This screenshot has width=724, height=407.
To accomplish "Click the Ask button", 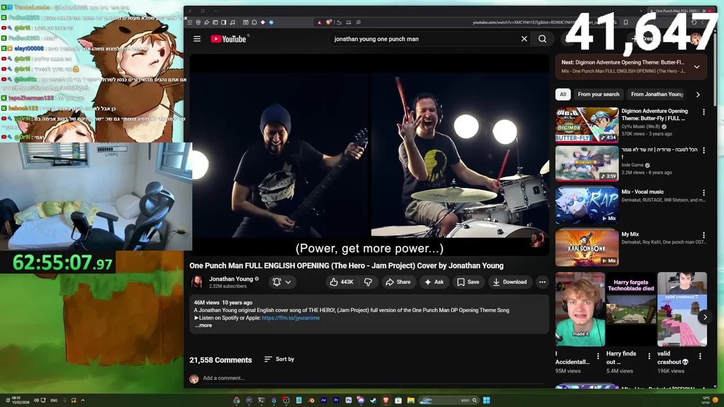I will coord(434,282).
